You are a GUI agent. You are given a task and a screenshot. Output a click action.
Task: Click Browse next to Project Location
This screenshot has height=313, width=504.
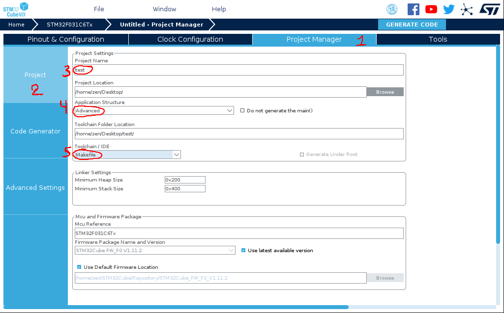pyautogui.click(x=385, y=92)
